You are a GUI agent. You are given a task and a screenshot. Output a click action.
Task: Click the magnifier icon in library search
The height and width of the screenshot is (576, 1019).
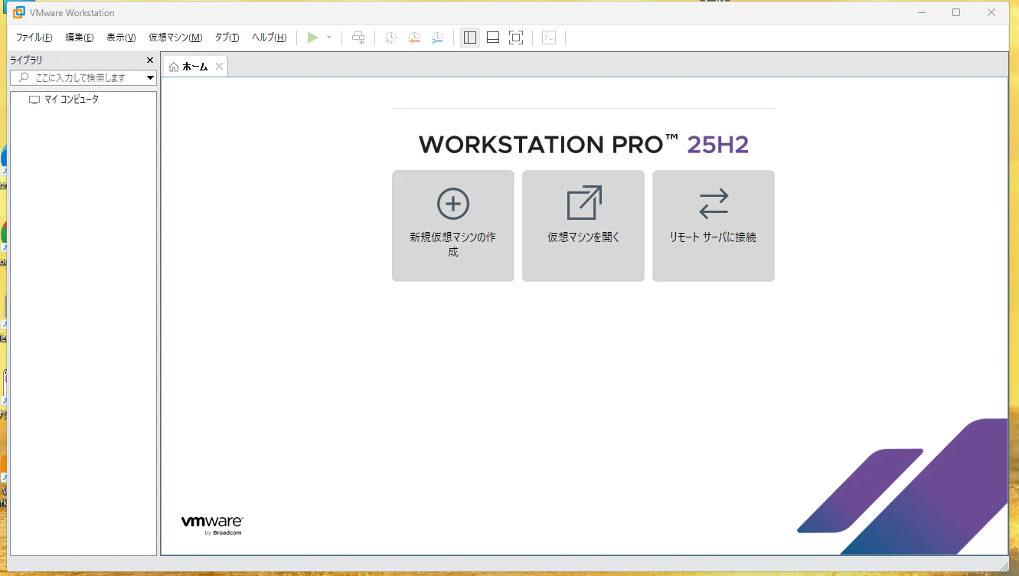23,77
